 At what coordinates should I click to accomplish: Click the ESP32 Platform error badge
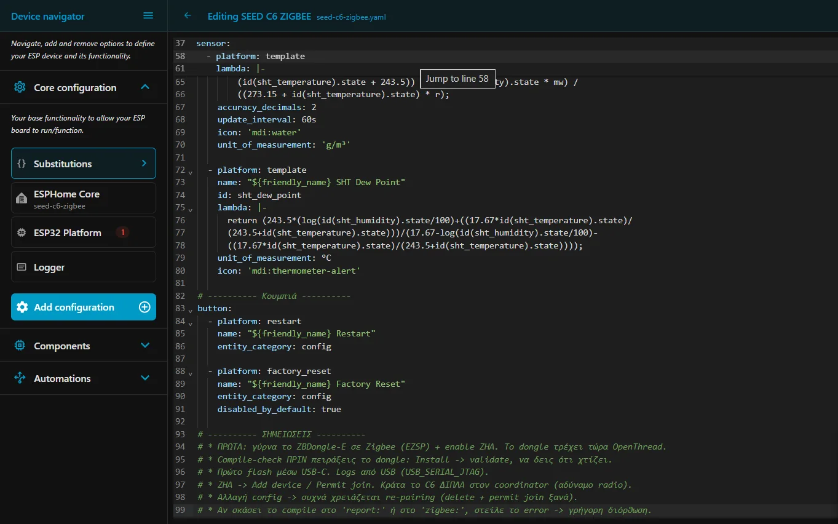point(122,232)
